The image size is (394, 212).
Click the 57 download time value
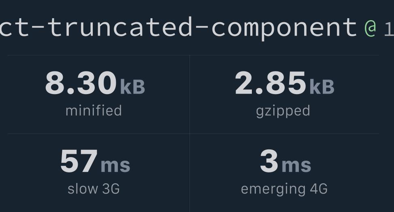79,161
